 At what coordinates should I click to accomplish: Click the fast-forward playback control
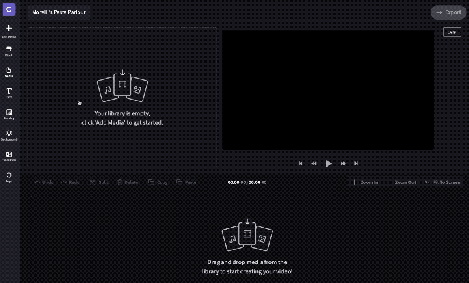[343, 163]
